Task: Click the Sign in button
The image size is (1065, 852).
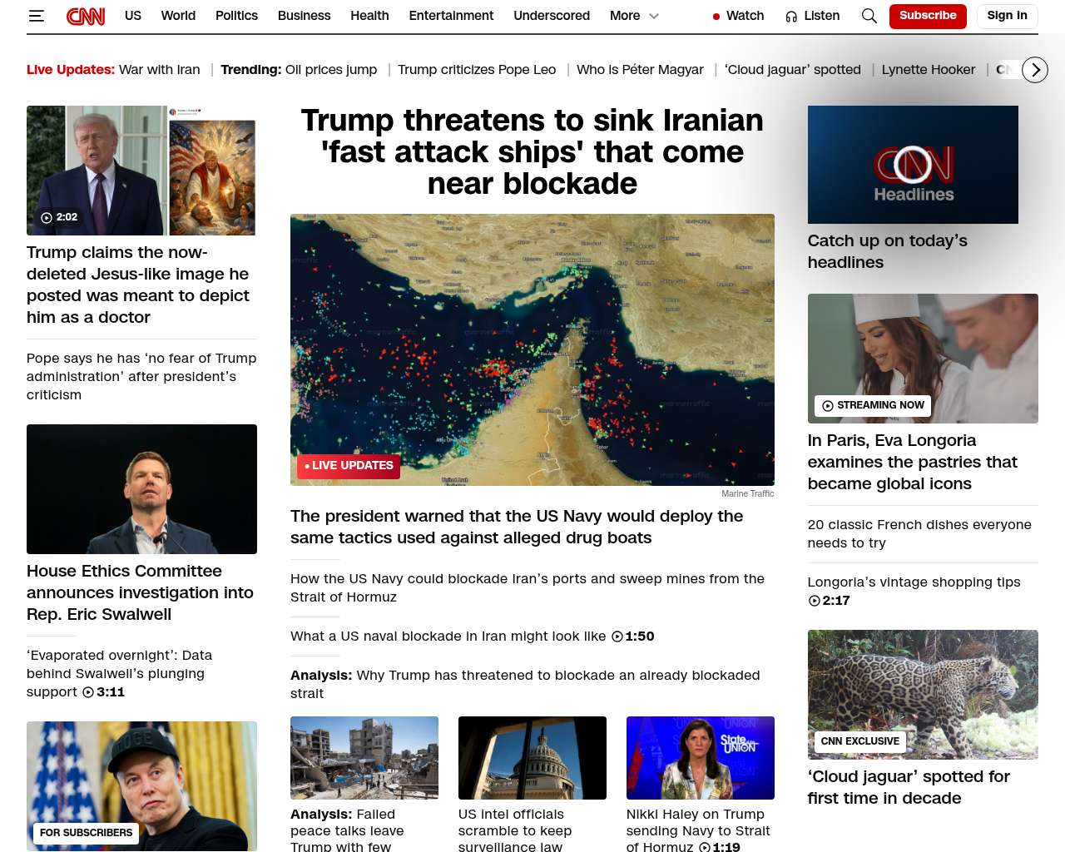Action: [1007, 16]
